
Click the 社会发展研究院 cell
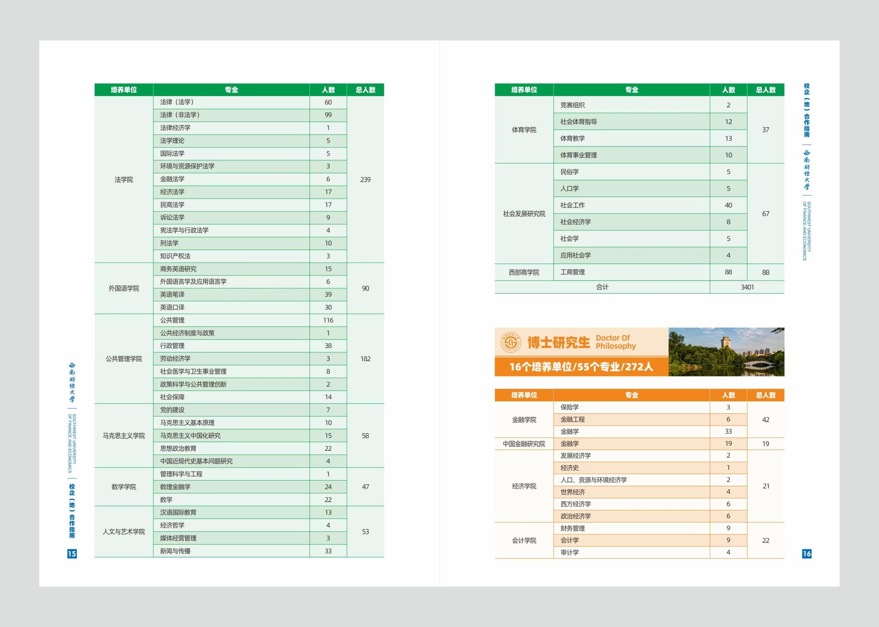click(524, 214)
